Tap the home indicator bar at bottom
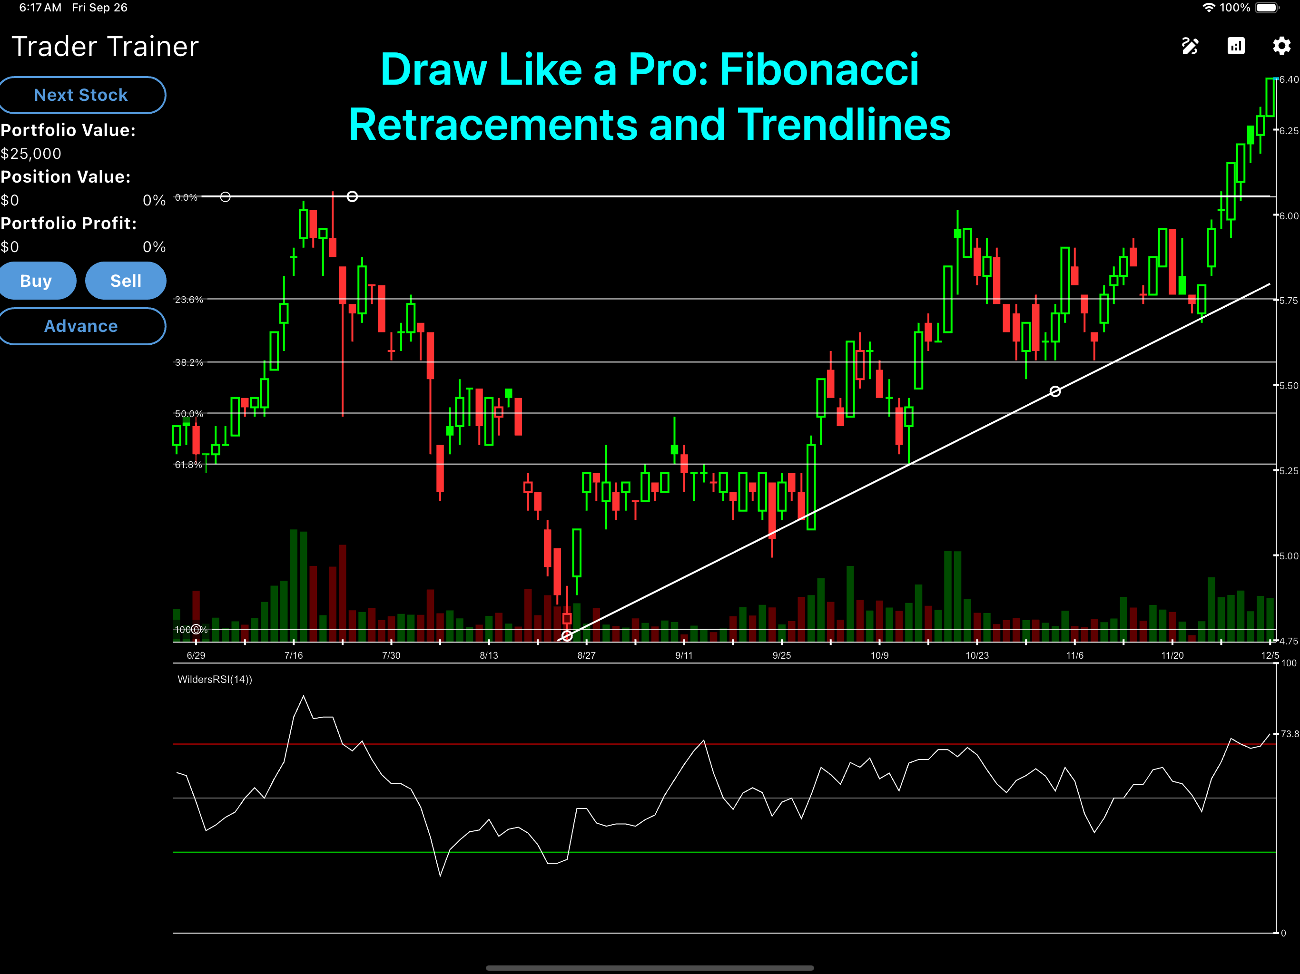Screen dimensions: 1300x974 tap(650, 967)
